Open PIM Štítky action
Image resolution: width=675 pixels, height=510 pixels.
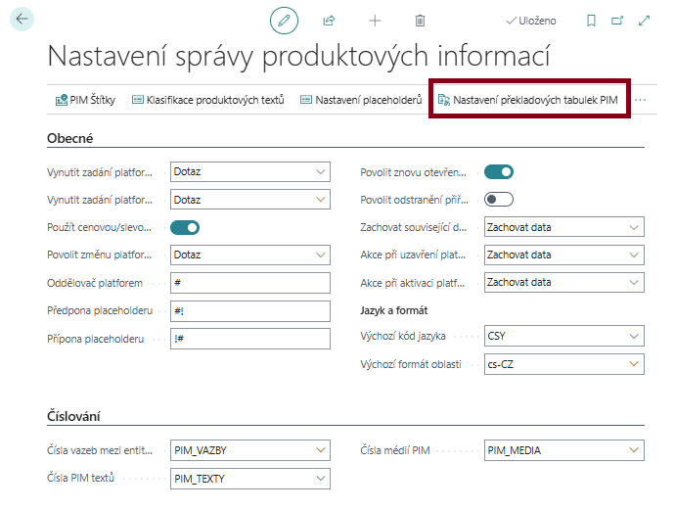[x=85, y=100]
